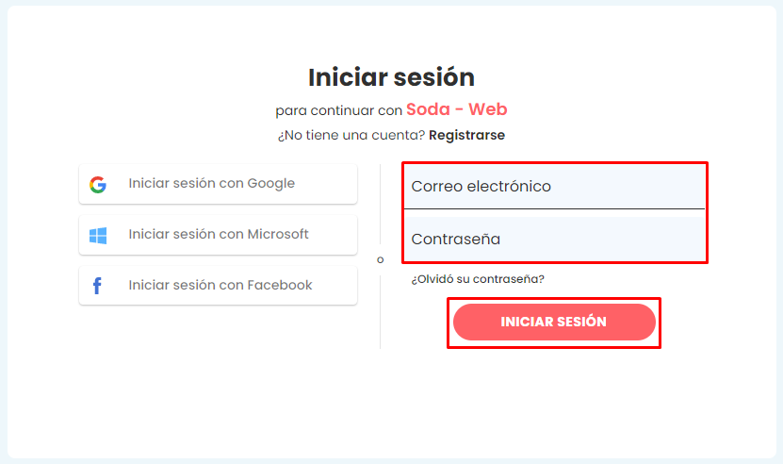This screenshot has height=464, width=783.
Task: Choose 'Iniciar sesión con Microsoft'
Action: [x=218, y=235]
